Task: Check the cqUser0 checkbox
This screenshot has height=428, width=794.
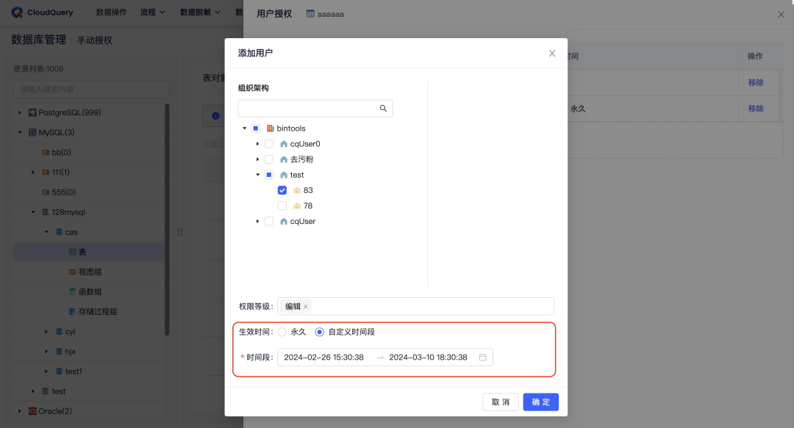Action: 269,144
